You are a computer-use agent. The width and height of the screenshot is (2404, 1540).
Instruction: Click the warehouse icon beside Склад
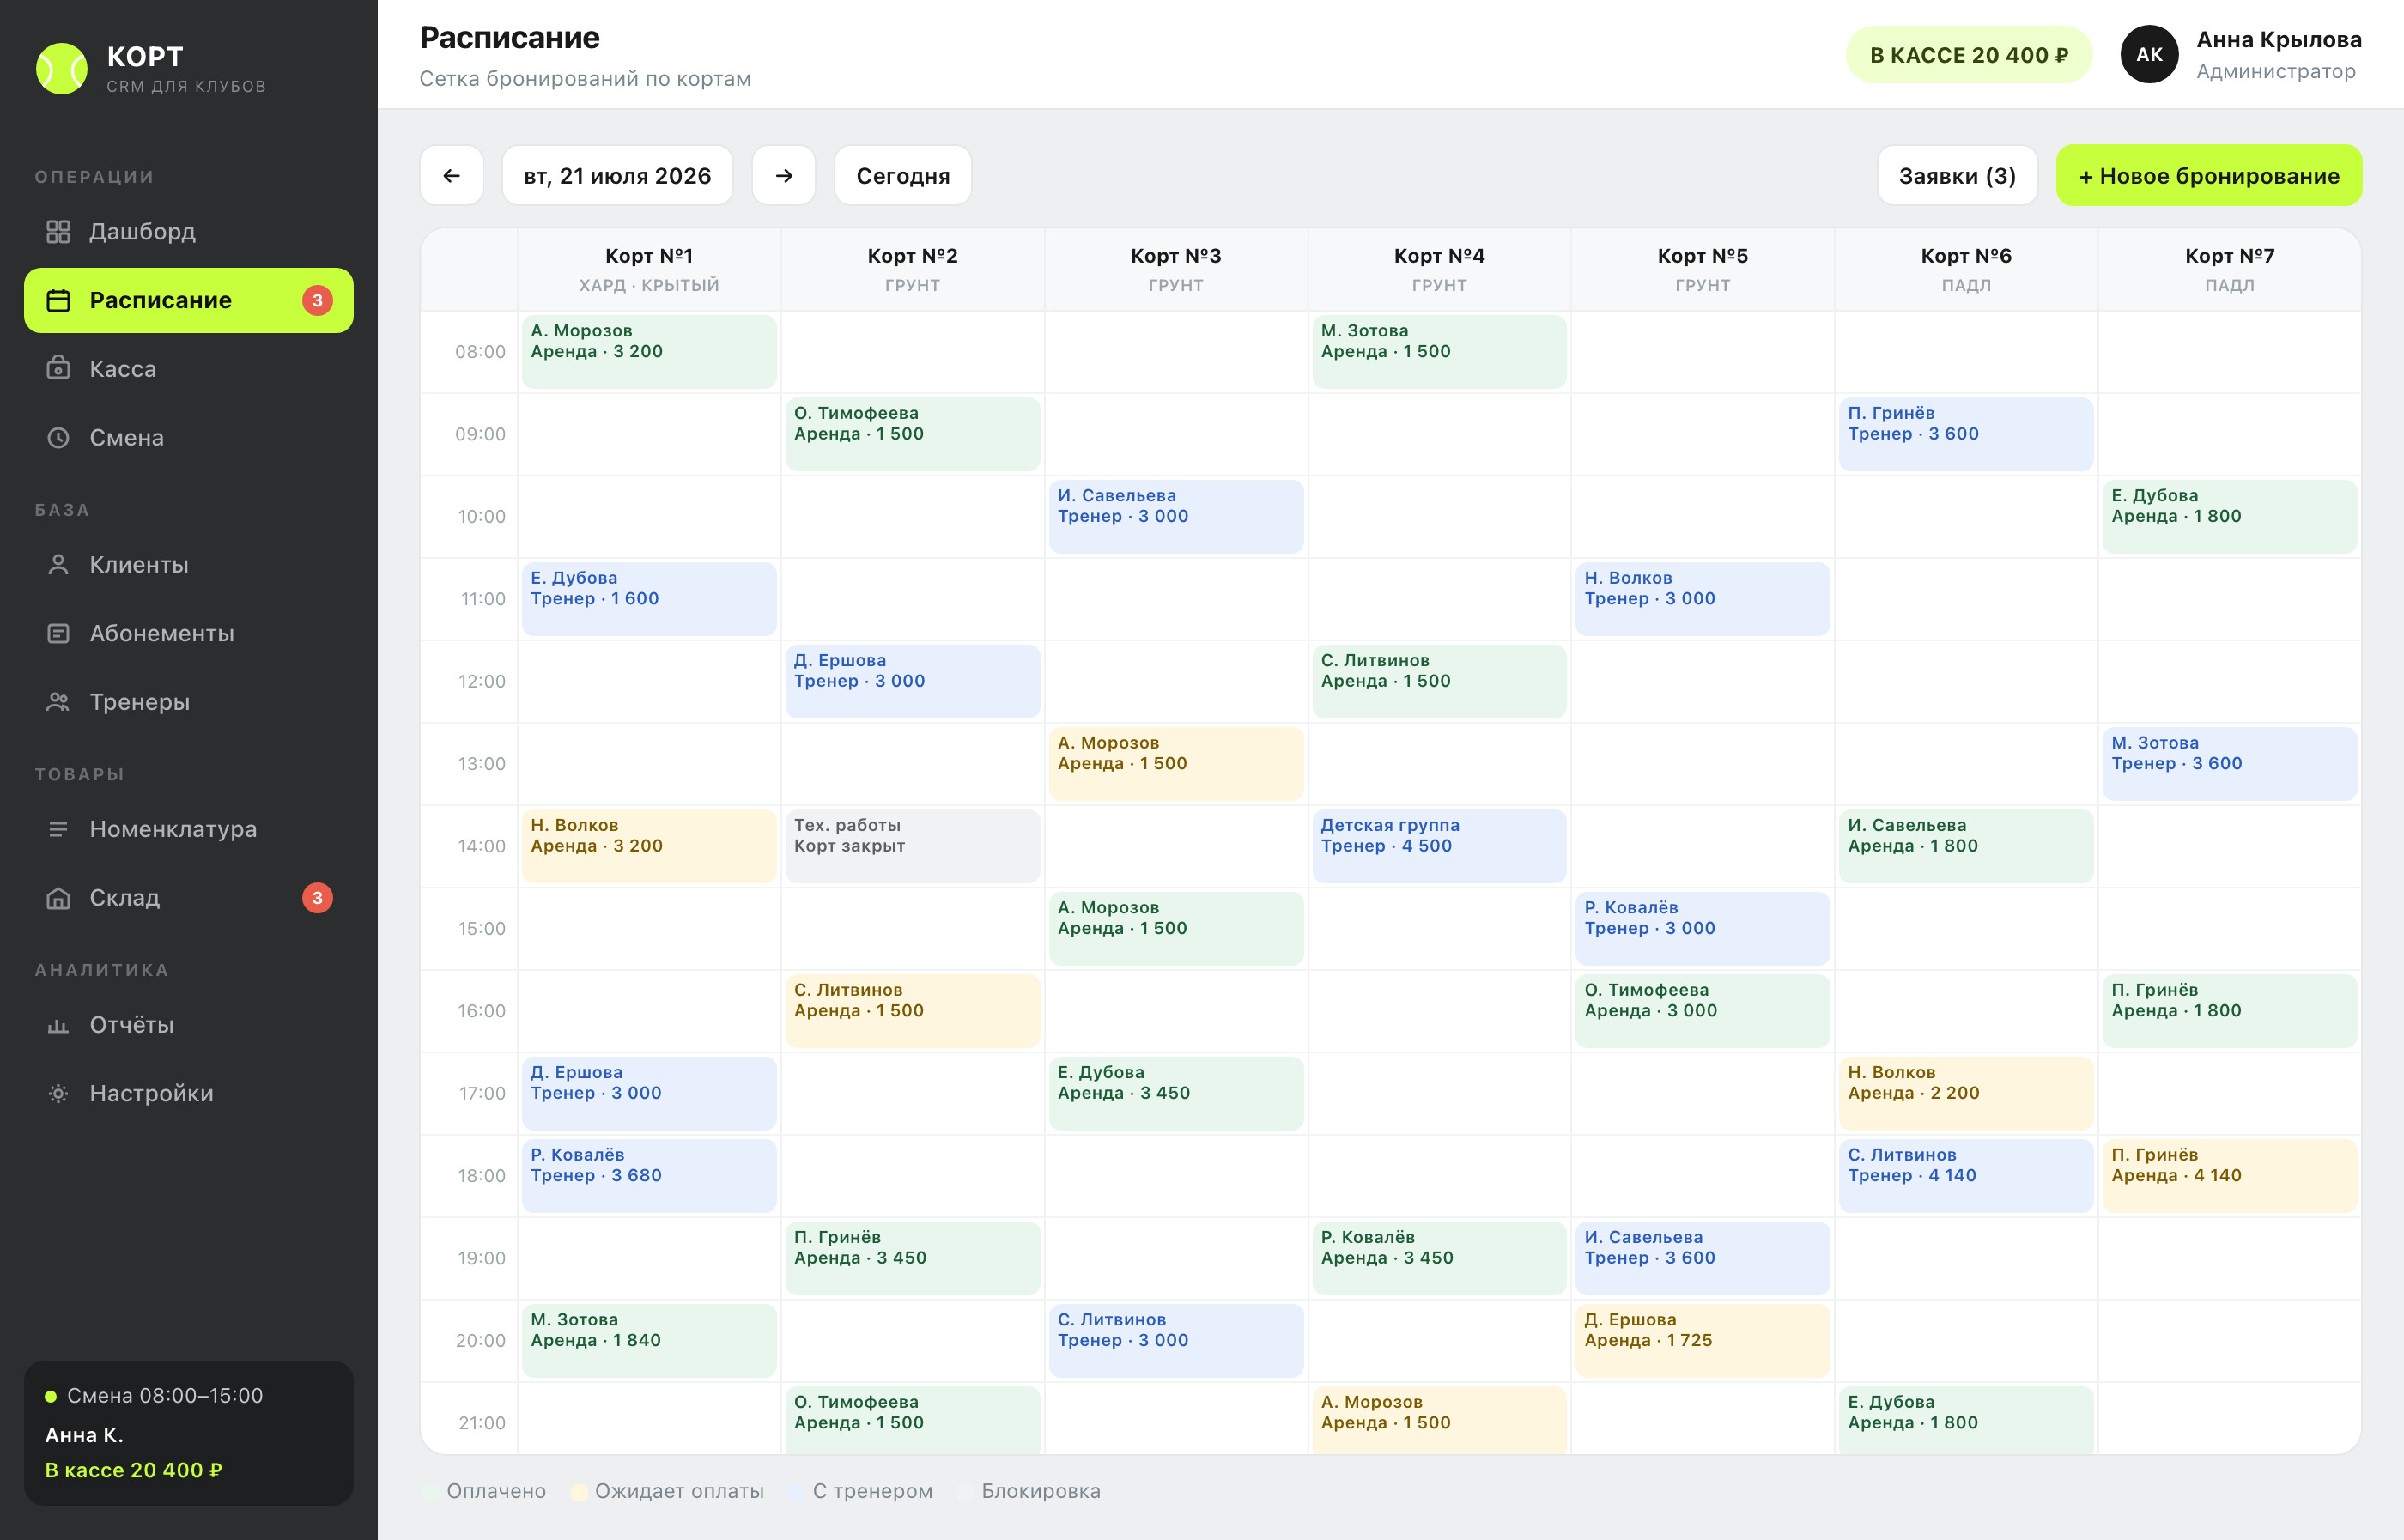(x=58, y=898)
